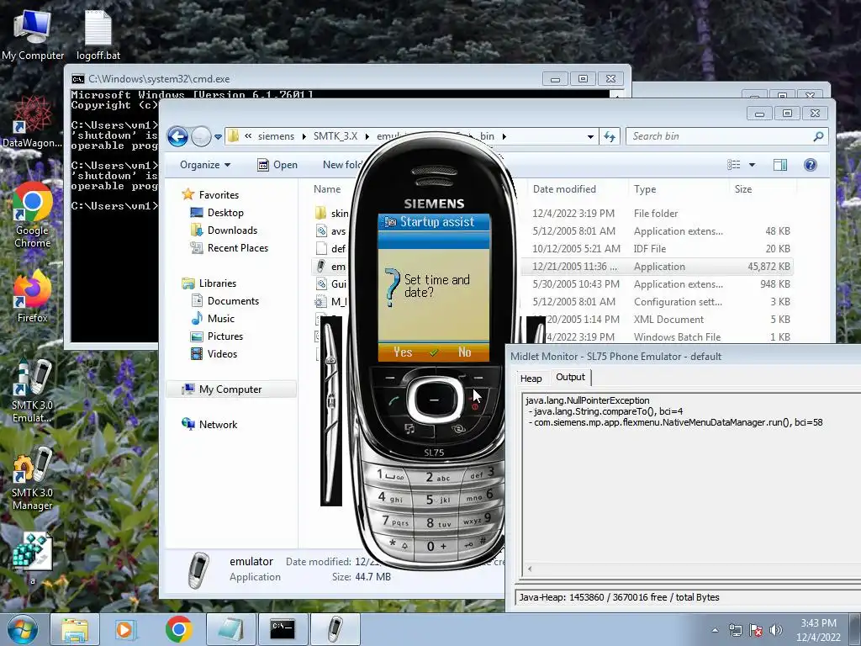This screenshot has height=646, width=861.
Task: Select Pictures library
Action: [x=217, y=336]
